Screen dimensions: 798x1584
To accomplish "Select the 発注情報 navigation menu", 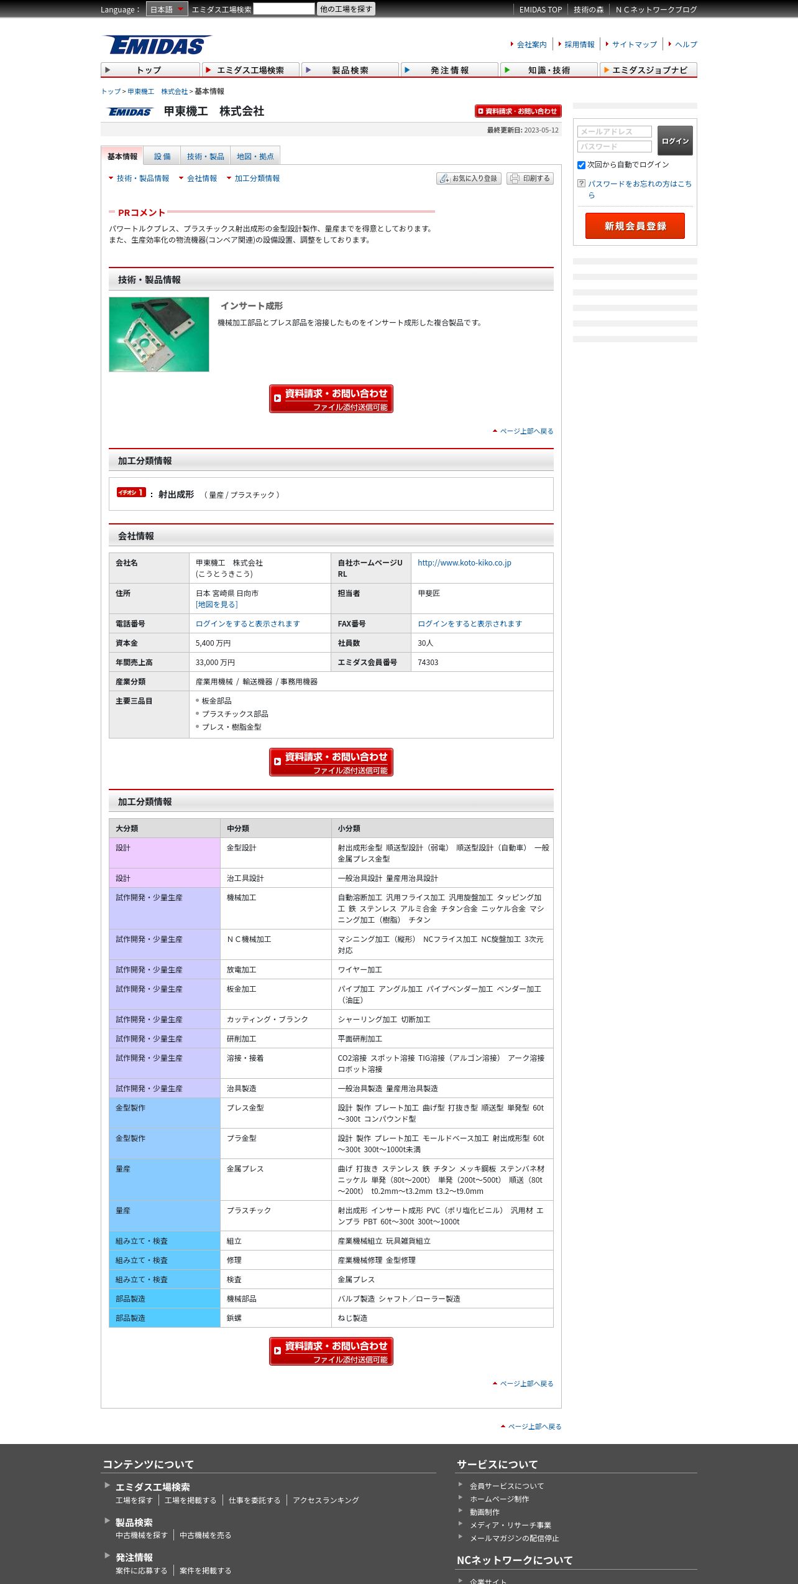I will [x=449, y=70].
